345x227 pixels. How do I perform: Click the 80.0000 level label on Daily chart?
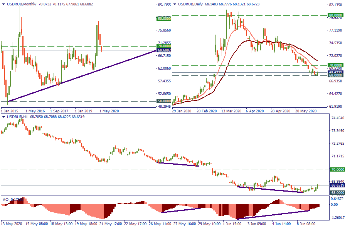pyautogui.click(x=335, y=15)
